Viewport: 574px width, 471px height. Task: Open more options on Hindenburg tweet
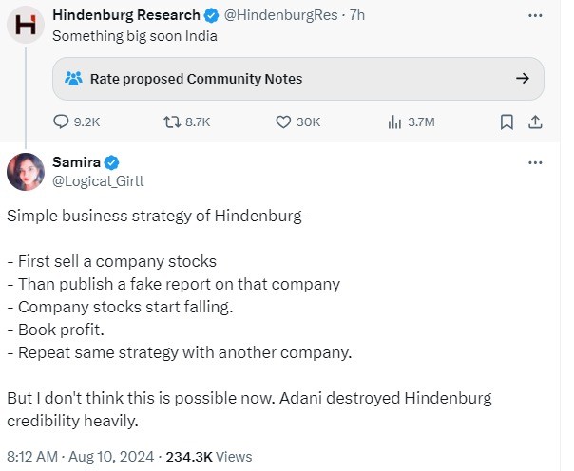coord(534,14)
